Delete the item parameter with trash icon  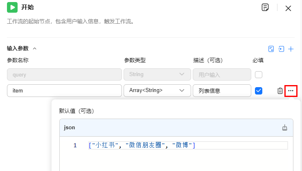[x=280, y=91]
